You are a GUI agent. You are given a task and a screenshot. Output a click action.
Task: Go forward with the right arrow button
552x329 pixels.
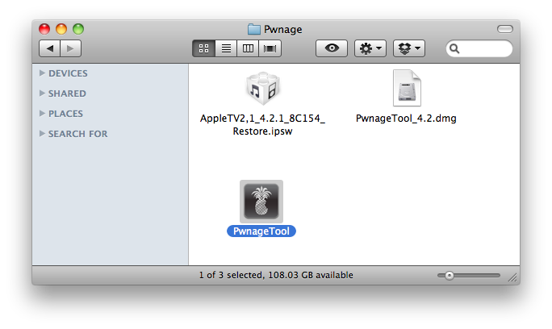(69, 48)
